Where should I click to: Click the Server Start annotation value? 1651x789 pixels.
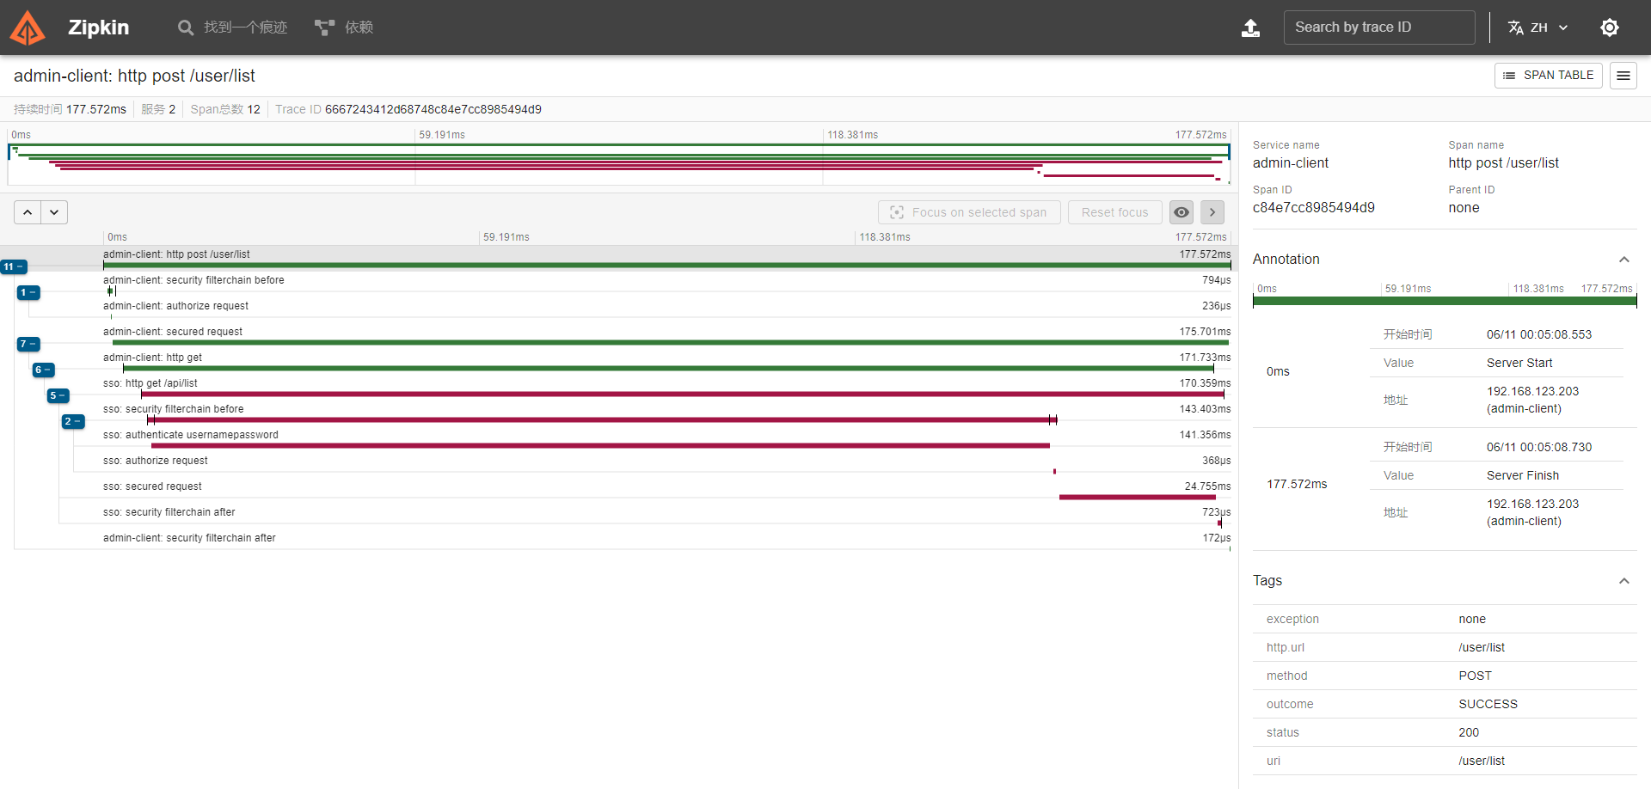point(1519,363)
